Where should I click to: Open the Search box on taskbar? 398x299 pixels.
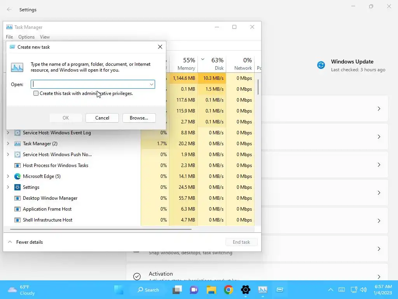(148, 290)
